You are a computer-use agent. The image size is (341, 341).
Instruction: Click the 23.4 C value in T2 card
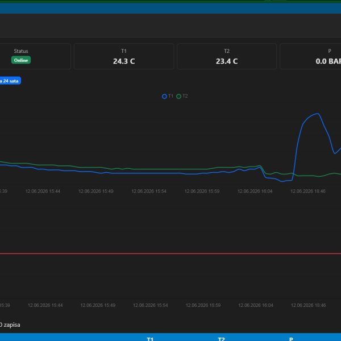coord(227,61)
